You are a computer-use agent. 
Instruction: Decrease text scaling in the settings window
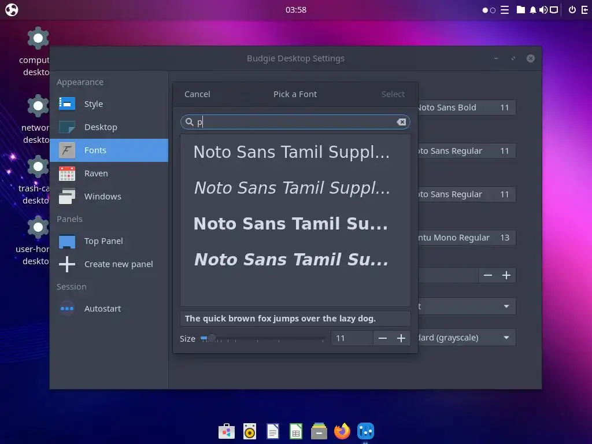click(488, 276)
